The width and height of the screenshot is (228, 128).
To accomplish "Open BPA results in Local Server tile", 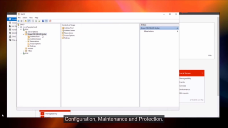I will (x=184, y=93).
